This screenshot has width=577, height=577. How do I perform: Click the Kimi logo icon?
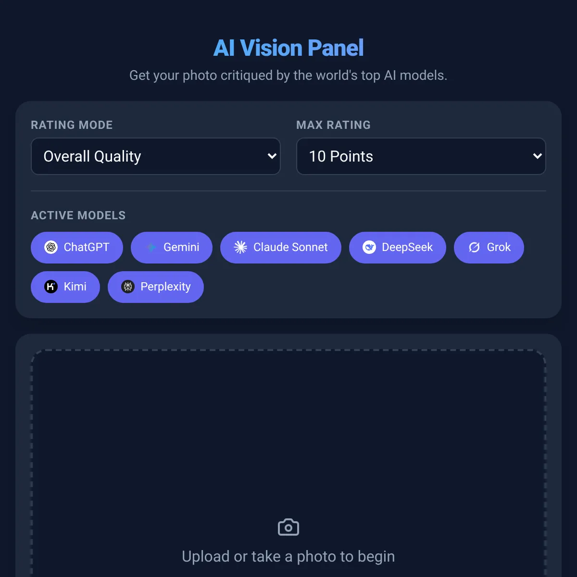[51, 287]
